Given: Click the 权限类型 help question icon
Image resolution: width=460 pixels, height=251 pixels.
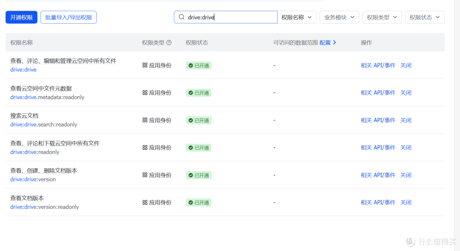Looking at the screenshot, I should 169,43.
